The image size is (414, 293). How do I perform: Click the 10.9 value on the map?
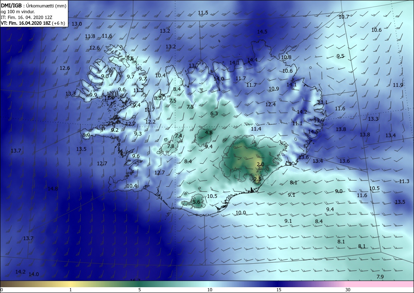(274, 88)
